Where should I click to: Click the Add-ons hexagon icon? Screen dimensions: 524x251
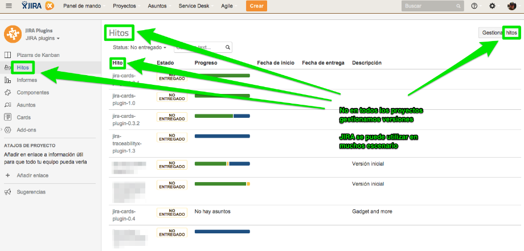tap(8, 130)
